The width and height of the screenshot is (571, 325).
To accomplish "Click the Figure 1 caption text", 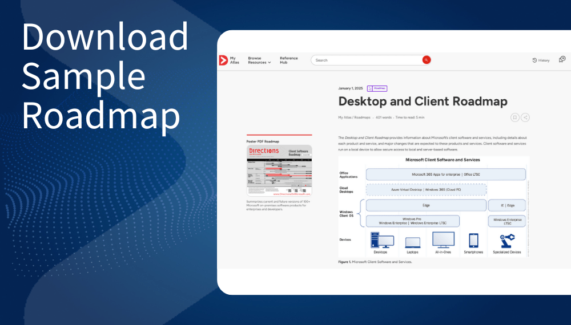I will 375,262.
